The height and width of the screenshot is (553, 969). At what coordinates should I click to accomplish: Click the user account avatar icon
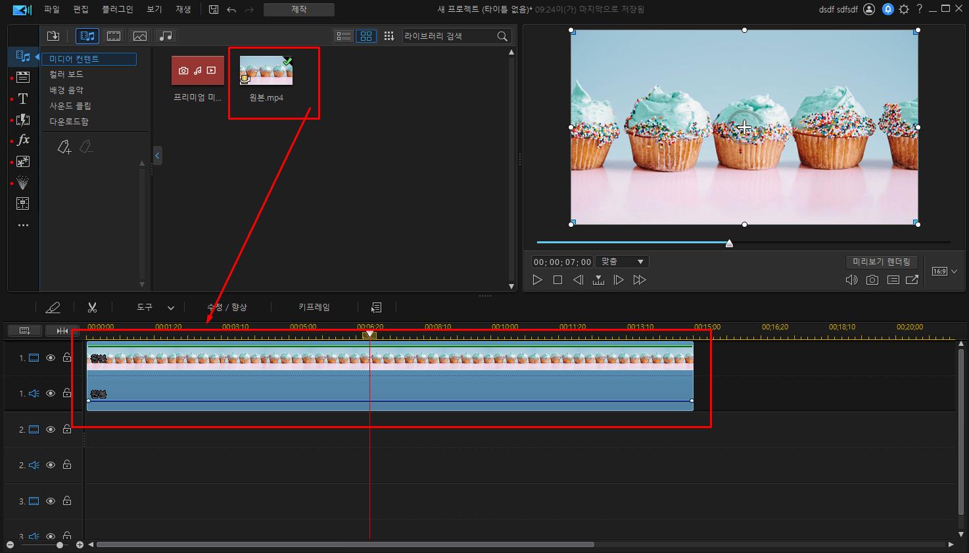click(869, 9)
